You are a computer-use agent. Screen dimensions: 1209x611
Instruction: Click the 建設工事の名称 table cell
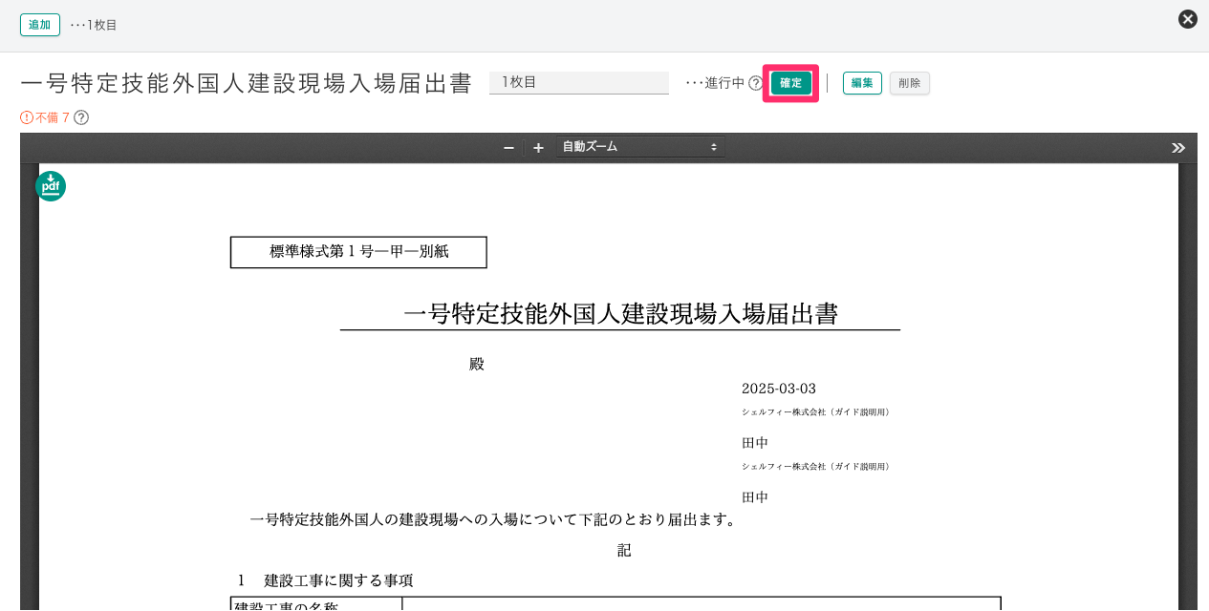315,605
